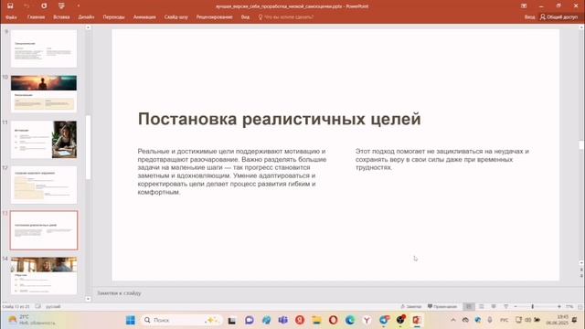The image size is (585, 329).
Task: Click the slide panel scroll-down arrow
Action: tap(88, 299)
